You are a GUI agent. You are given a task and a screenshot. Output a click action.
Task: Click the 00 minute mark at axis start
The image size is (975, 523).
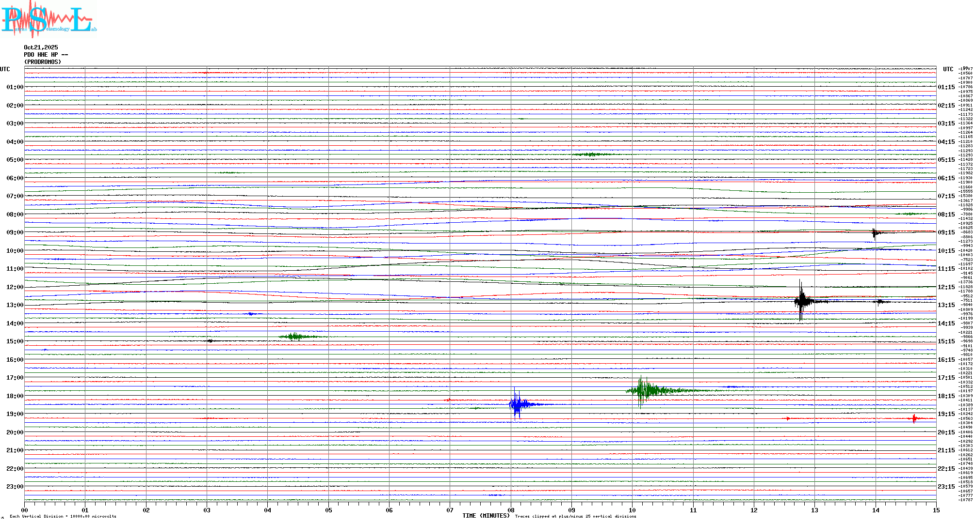25,510
